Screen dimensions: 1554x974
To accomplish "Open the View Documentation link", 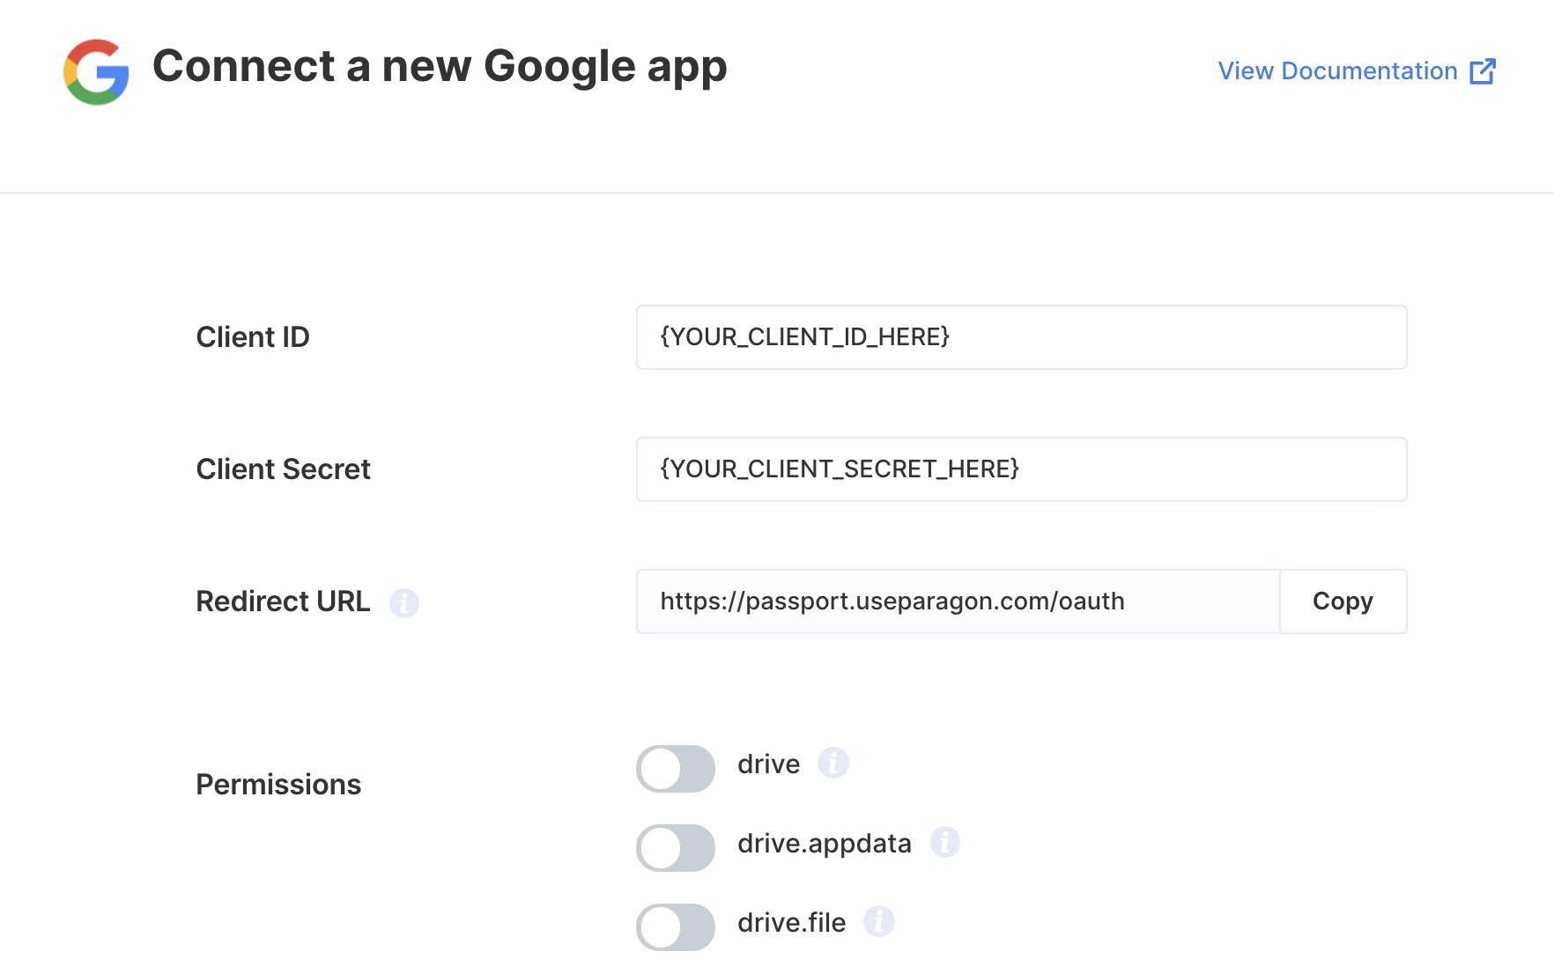I will tap(1337, 71).
